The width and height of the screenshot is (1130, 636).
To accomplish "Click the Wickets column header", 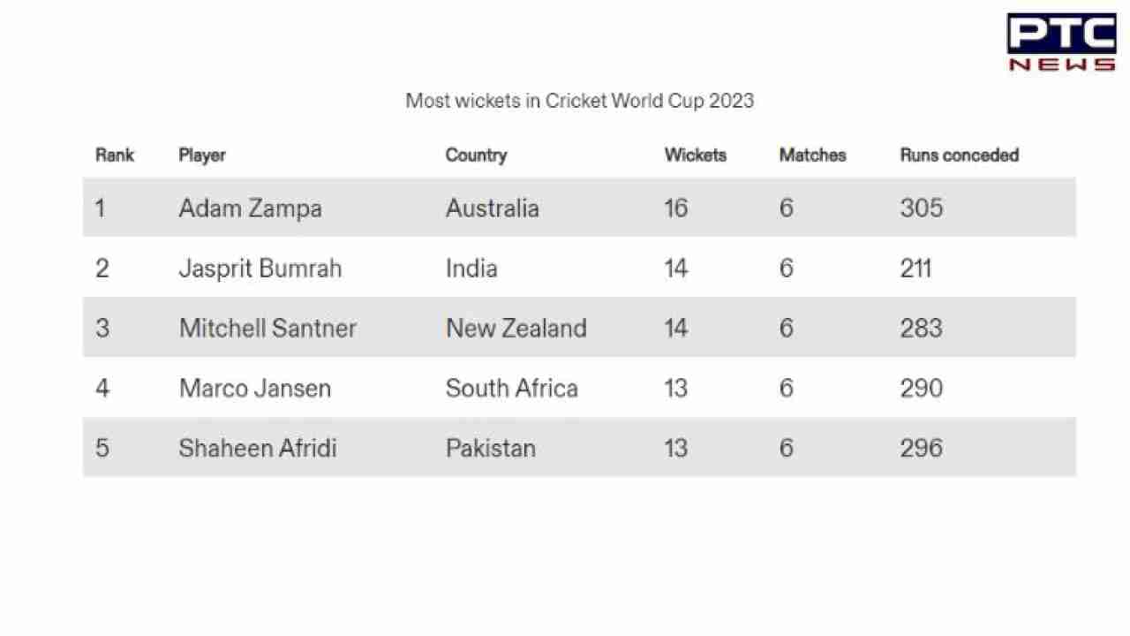I will [696, 155].
